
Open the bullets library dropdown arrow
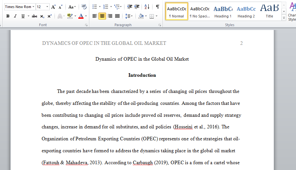click(x=100, y=7)
